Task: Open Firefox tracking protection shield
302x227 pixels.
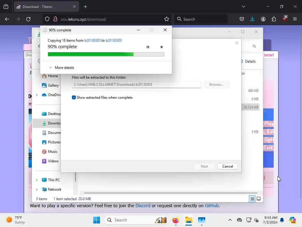Action: (47, 19)
